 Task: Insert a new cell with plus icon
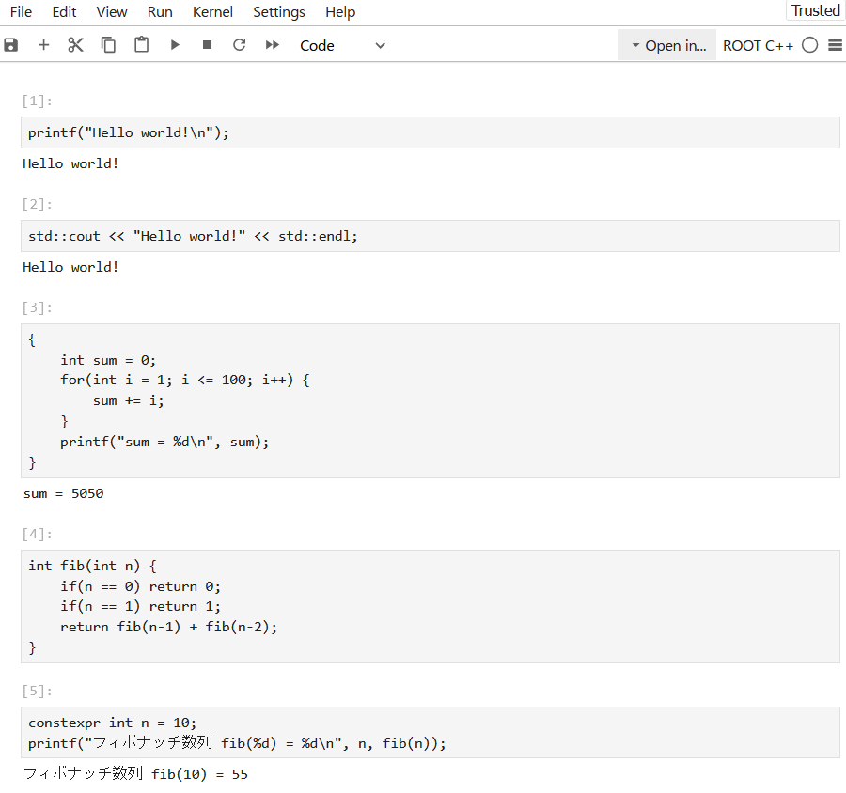click(x=43, y=45)
